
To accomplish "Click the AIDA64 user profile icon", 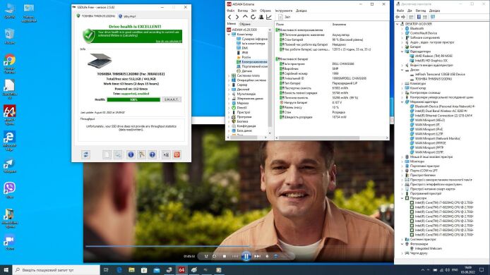I will [261, 17].
